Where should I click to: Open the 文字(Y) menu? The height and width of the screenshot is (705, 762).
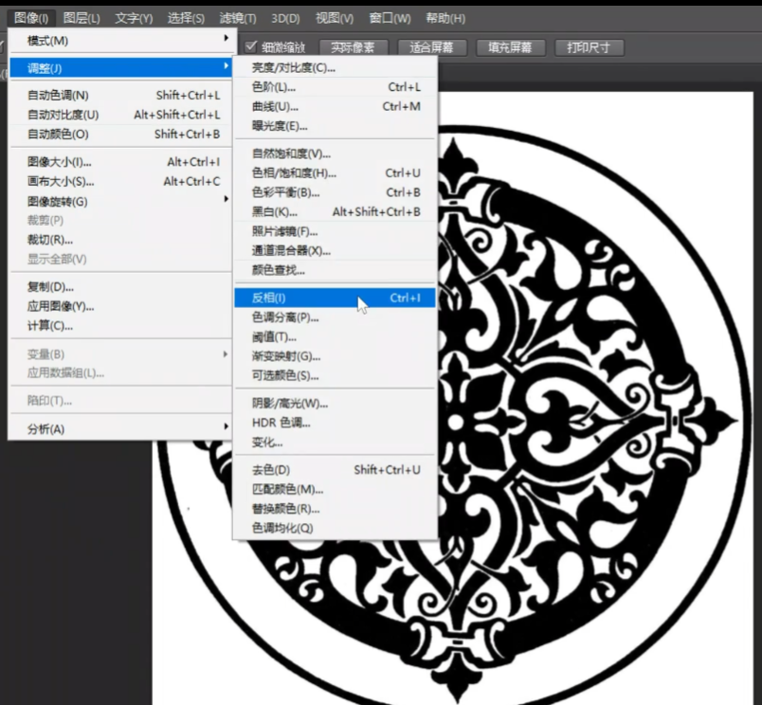tap(134, 18)
